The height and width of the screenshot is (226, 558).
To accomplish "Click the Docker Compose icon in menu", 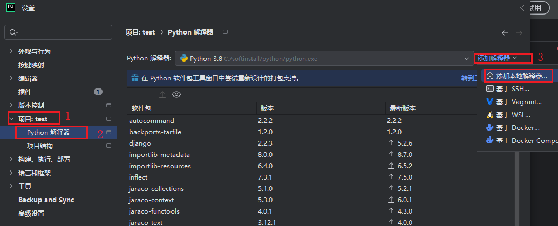I will tap(490, 140).
